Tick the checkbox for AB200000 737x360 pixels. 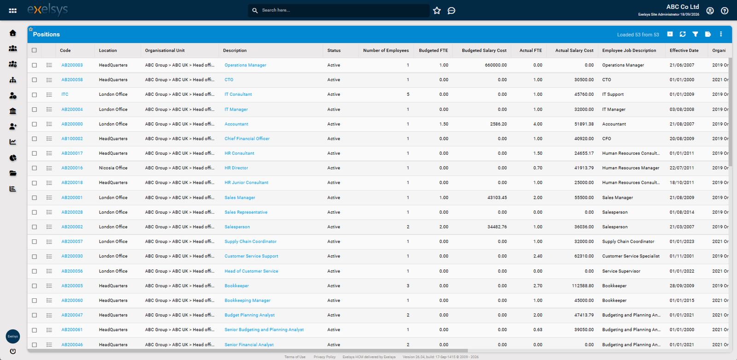(x=34, y=124)
